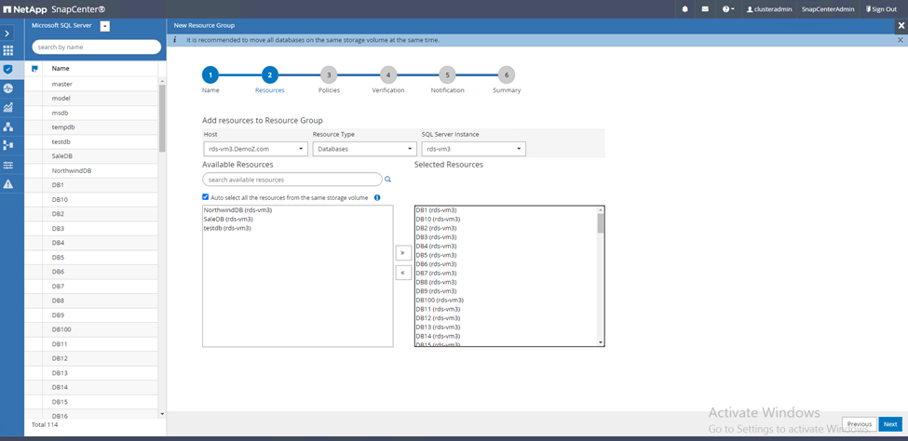Focus the search available resources field
The height and width of the screenshot is (441, 908).
tap(292, 180)
